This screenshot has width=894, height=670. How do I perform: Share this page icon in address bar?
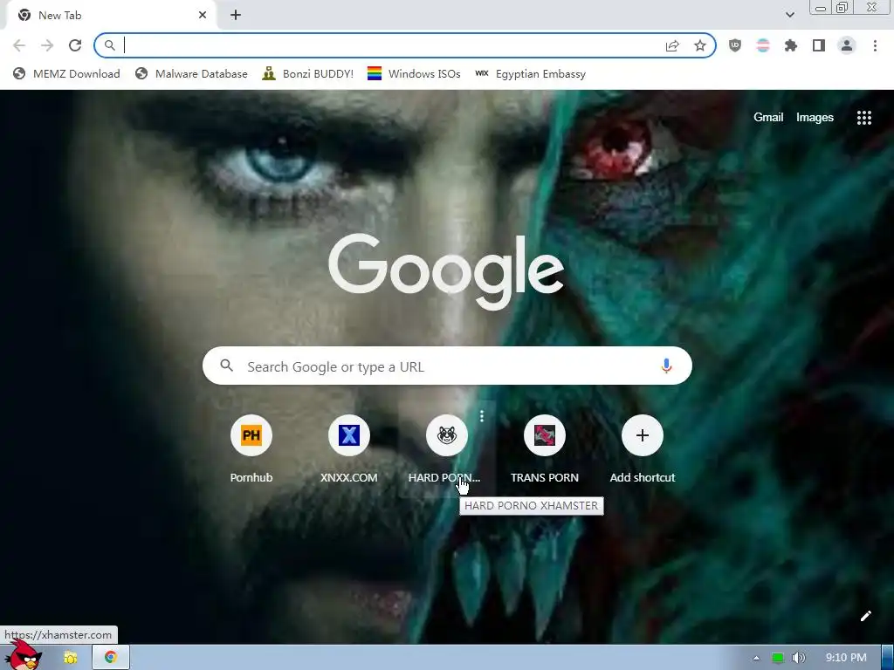[x=672, y=45]
